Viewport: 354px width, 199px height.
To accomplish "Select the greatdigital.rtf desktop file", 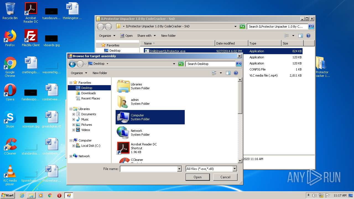I will coord(51,119).
